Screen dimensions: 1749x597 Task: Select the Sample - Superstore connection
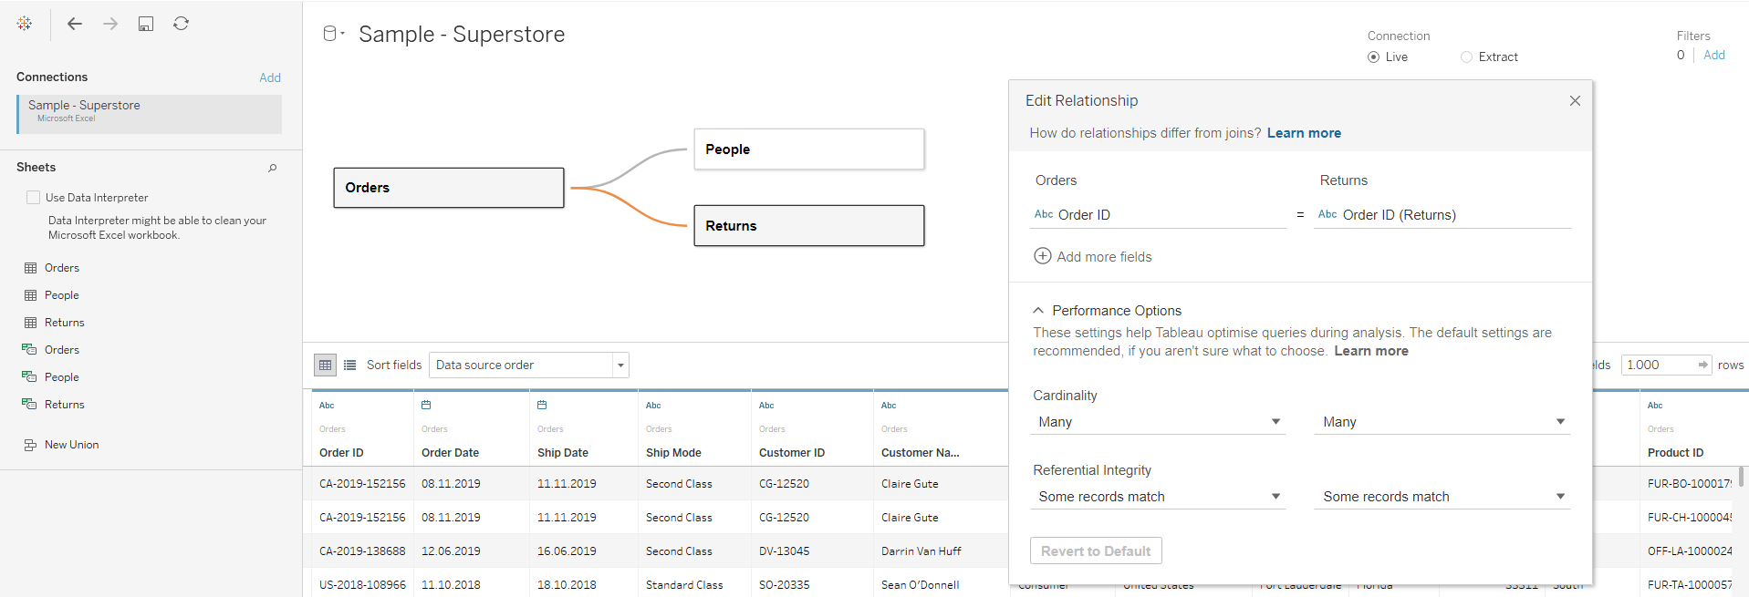150,114
